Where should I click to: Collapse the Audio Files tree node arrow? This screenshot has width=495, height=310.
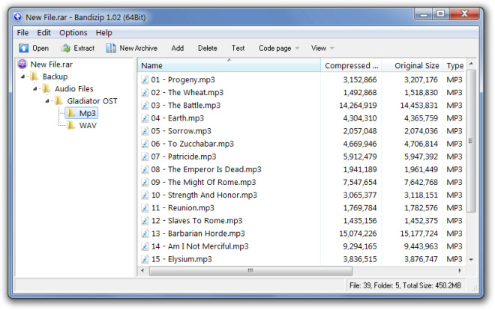click(x=35, y=89)
